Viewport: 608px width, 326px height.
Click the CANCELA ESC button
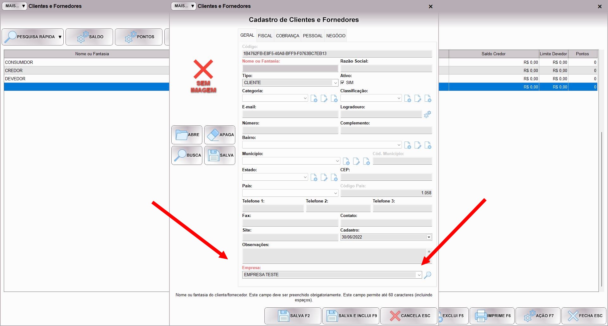click(408, 316)
